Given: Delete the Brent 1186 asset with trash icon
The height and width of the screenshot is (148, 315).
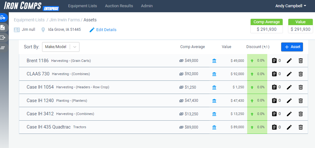Looking at the screenshot, I should click(x=301, y=61).
